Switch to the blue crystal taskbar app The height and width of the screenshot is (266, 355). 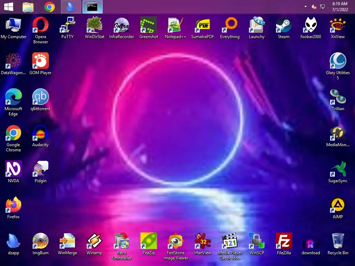71,7
